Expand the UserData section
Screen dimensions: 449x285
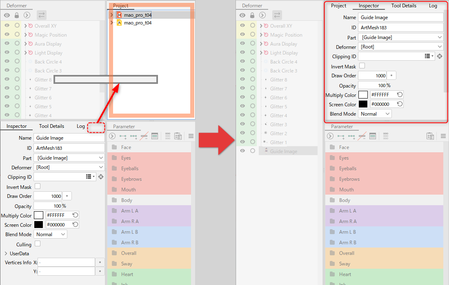(6, 253)
